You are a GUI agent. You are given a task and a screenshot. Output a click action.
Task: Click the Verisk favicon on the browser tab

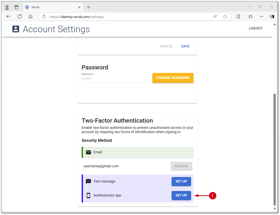pos(26,7)
